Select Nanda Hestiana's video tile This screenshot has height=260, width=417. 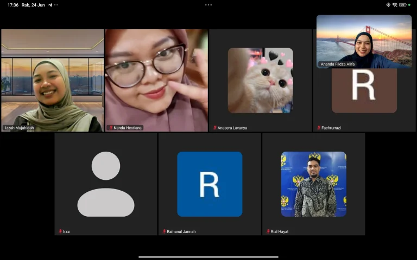(156, 80)
